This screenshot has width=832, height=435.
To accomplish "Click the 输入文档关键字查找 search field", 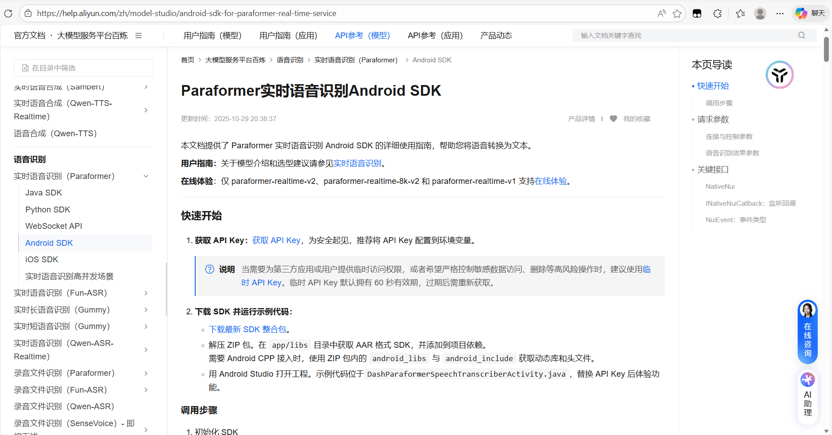I will [x=646, y=35].
